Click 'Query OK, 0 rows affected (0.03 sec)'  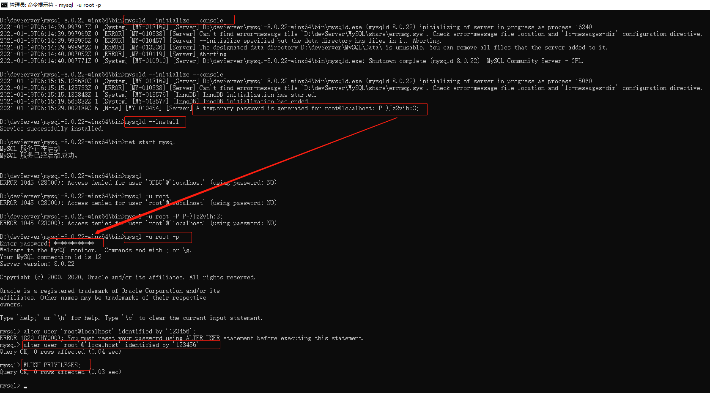click(60, 372)
